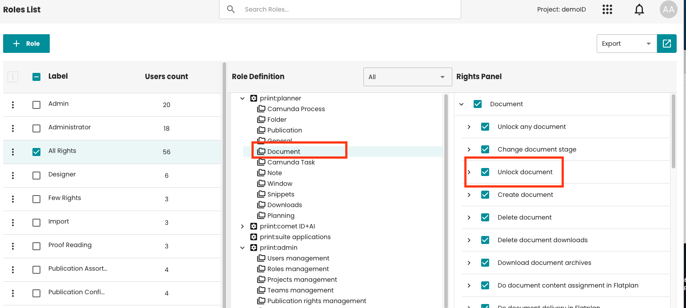The width and height of the screenshot is (686, 308).
Task: Open the Export dropdown
Action: pos(626,44)
